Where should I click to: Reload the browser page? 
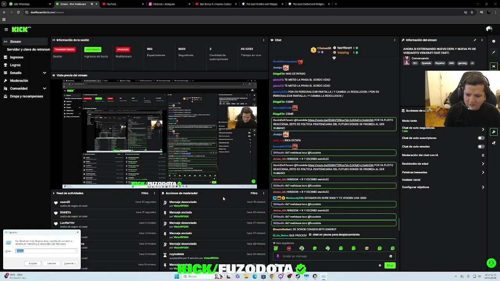18,12
